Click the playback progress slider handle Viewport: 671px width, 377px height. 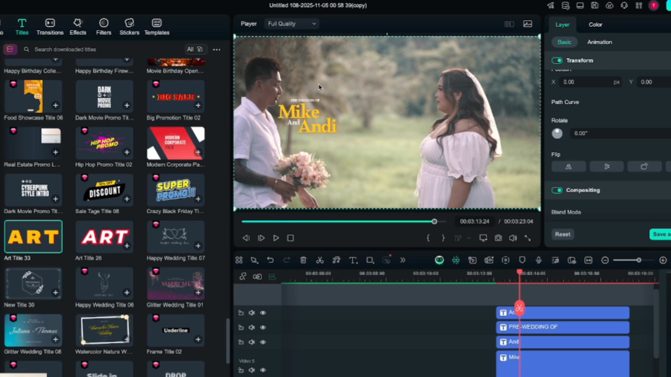[x=434, y=221]
